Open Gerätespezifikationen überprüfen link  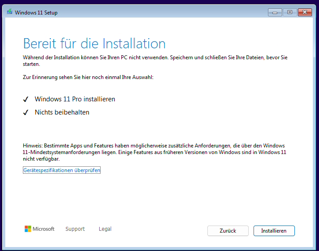(62, 170)
